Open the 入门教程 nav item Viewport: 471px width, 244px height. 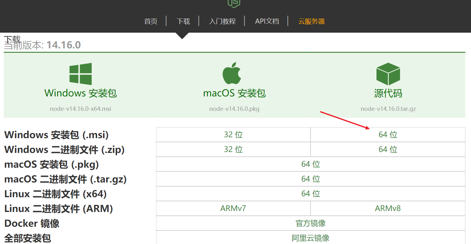[222, 21]
